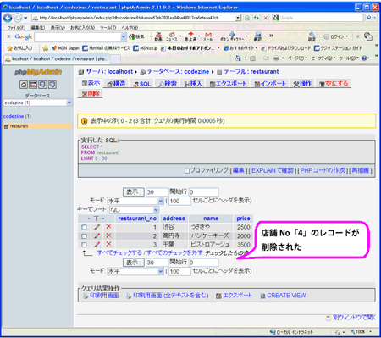Image resolution: width=381 pixels, height=338 pixels.
Task: Click the red X delete icon for row 3
Action: coord(108,244)
